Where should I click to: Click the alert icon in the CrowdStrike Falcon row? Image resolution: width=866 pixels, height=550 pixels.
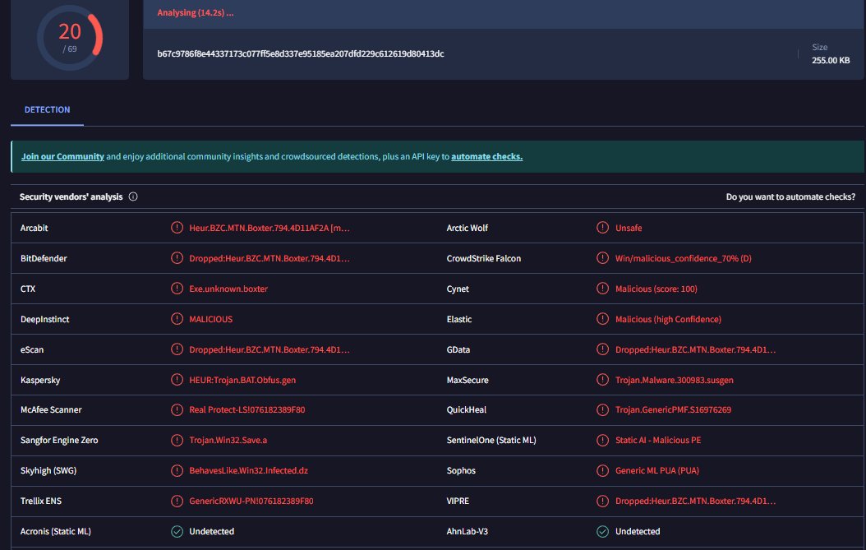[x=602, y=258]
